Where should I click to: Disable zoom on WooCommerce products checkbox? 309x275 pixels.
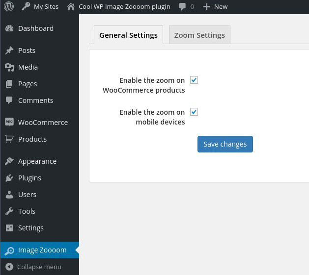[194, 80]
